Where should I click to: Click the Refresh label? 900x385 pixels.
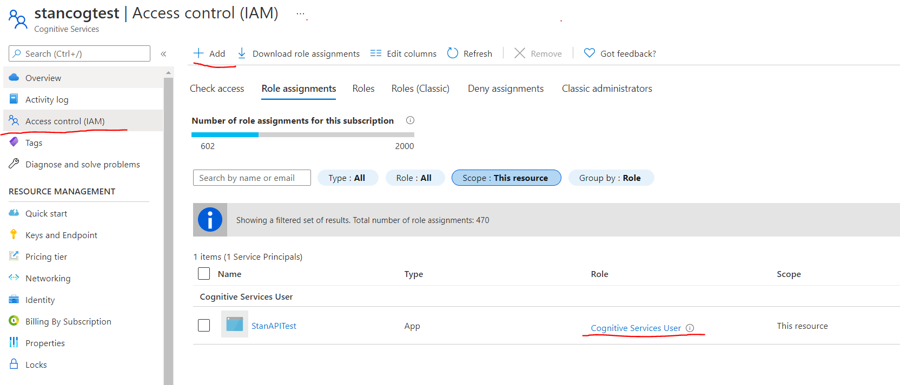click(x=478, y=53)
